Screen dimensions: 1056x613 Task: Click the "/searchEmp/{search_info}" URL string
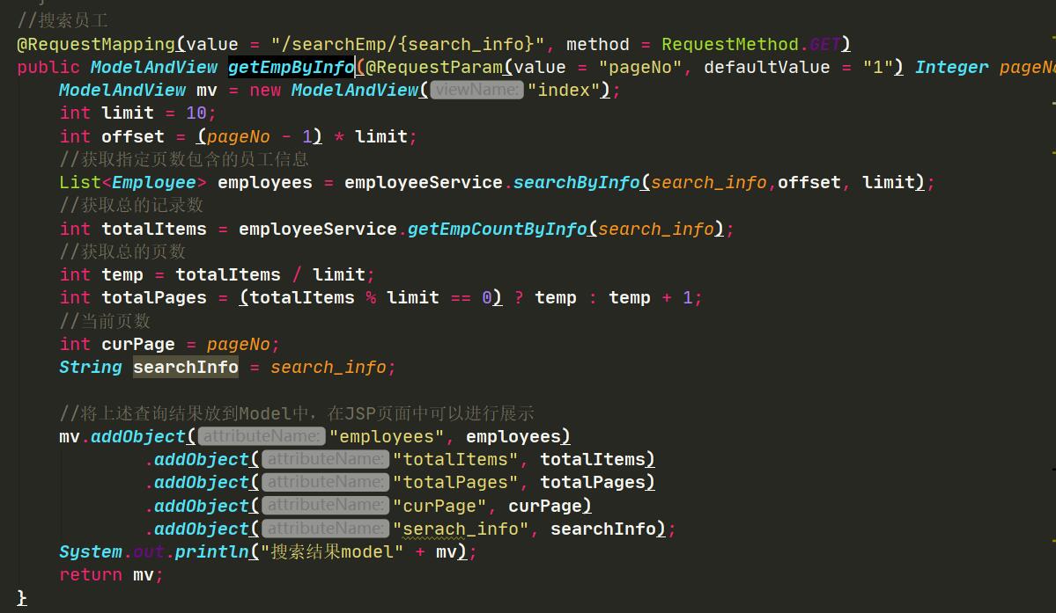click(x=408, y=44)
